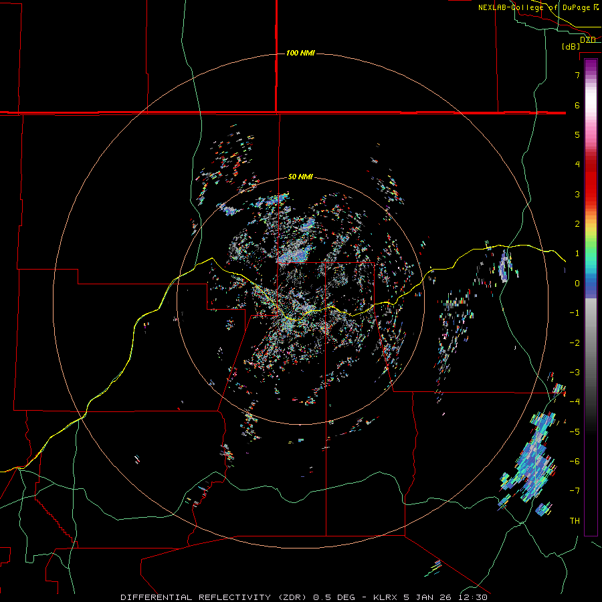Click the TH label on color scale
The image size is (602, 602).
coord(575,521)
